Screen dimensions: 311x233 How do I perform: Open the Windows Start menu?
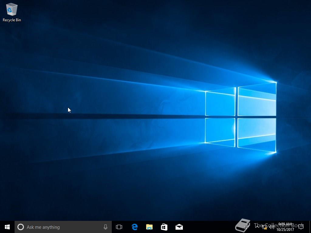[7, 227]
